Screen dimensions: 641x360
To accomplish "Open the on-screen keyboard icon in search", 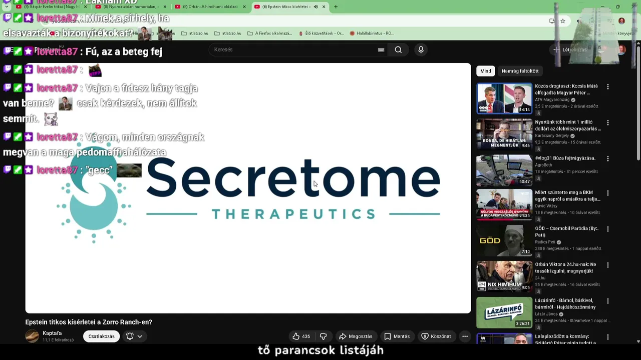I will pos(381,49).
